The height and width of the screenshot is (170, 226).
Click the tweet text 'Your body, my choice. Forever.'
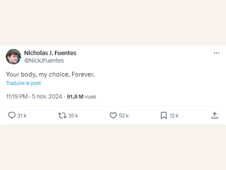pos(50,75)
